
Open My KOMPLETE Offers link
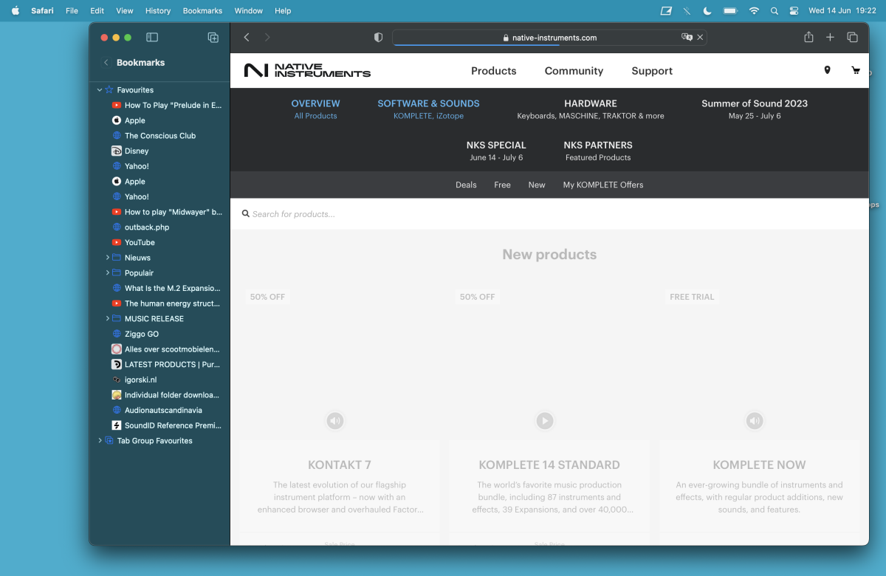tap(603, 185)
